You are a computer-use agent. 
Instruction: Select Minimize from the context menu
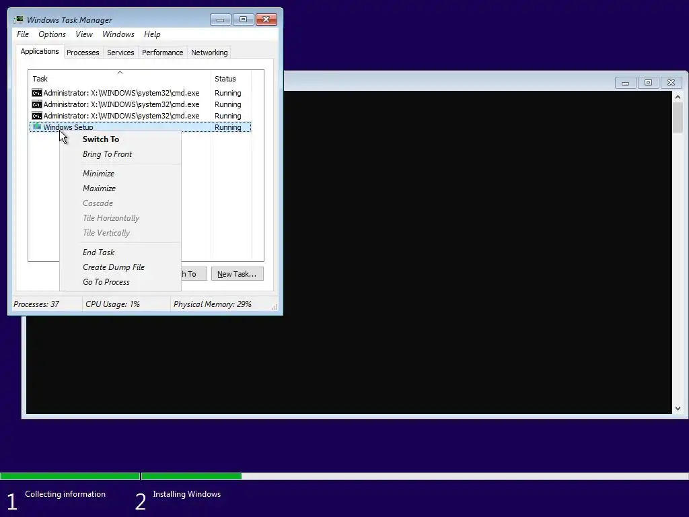coord(120,174)
